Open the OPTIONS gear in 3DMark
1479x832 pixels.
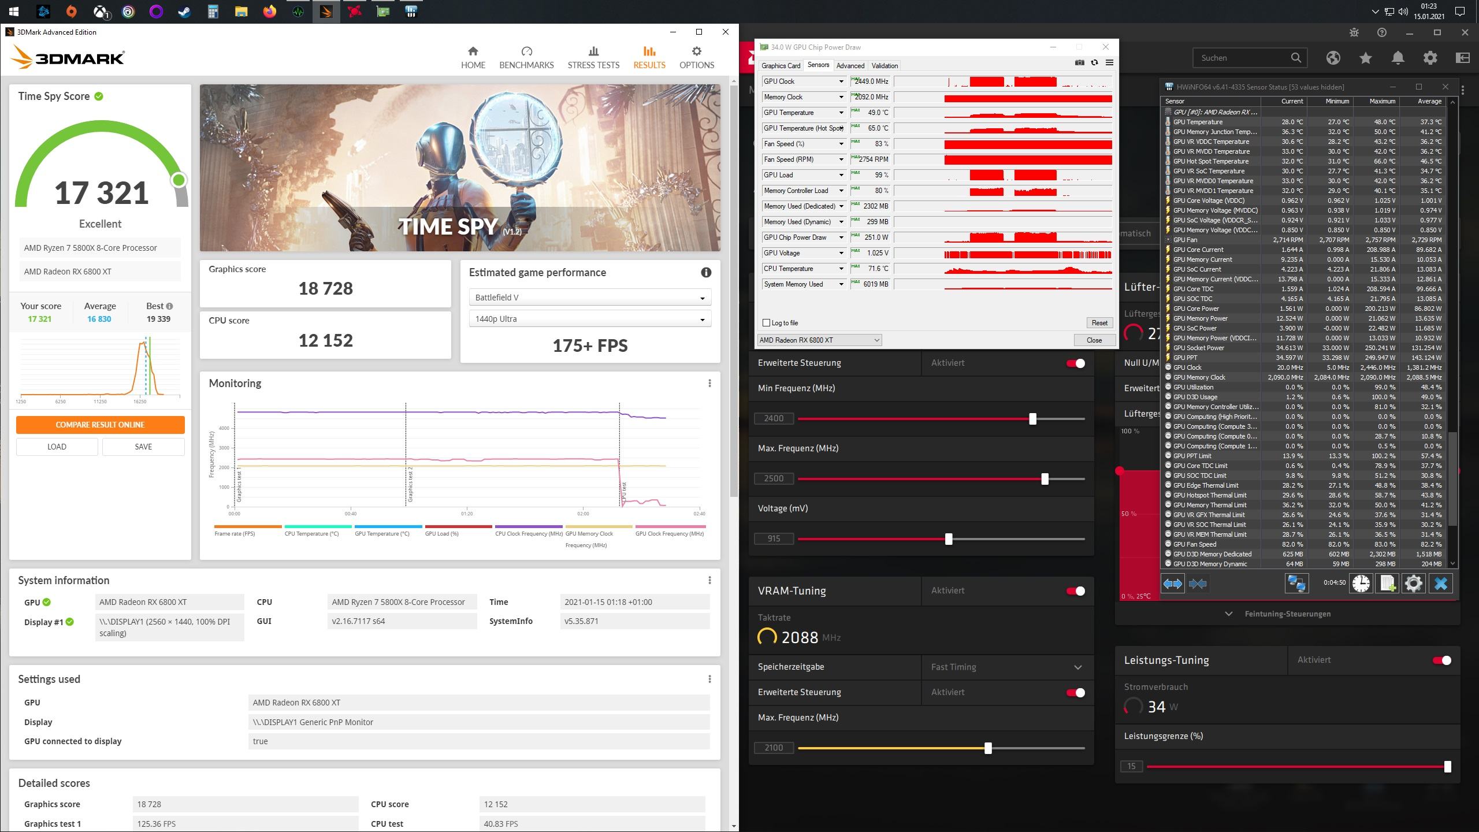tap(697, 58)
